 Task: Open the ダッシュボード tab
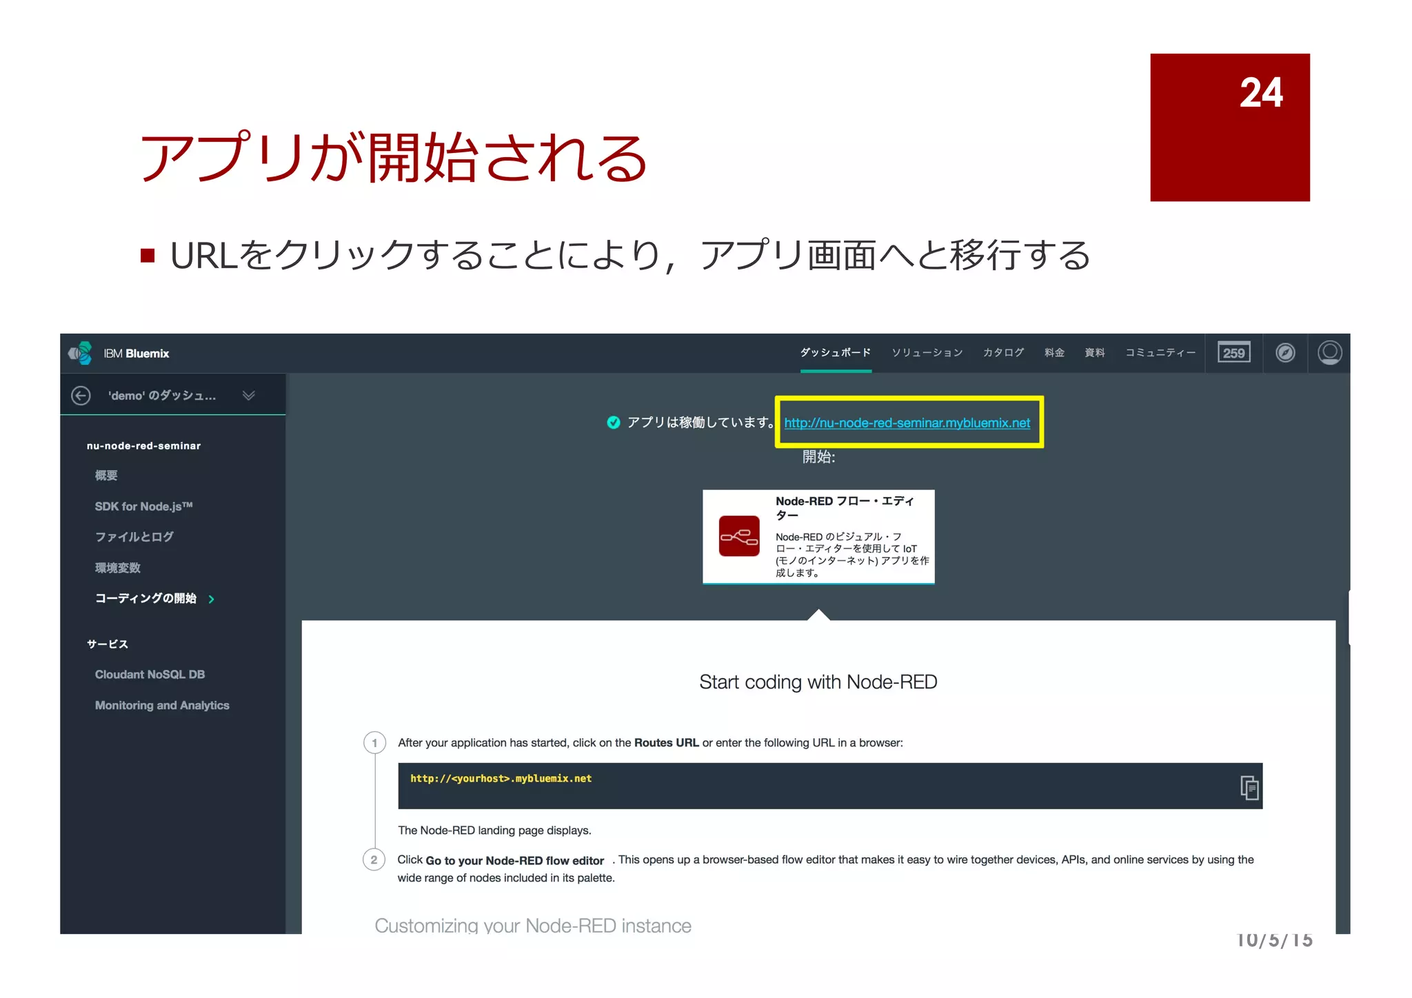pos(836,353)
